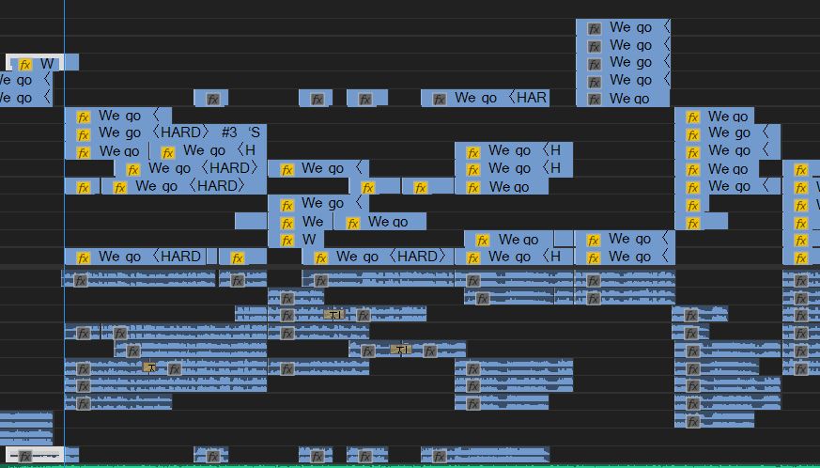Click the fx badge on the short clip labeled only "We"
The width and height of the screenshot is (820, 468).
tap(286, 224)
